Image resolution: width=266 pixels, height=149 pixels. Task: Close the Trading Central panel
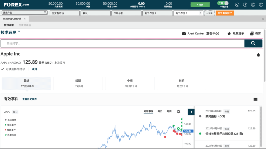click(263, 19)
